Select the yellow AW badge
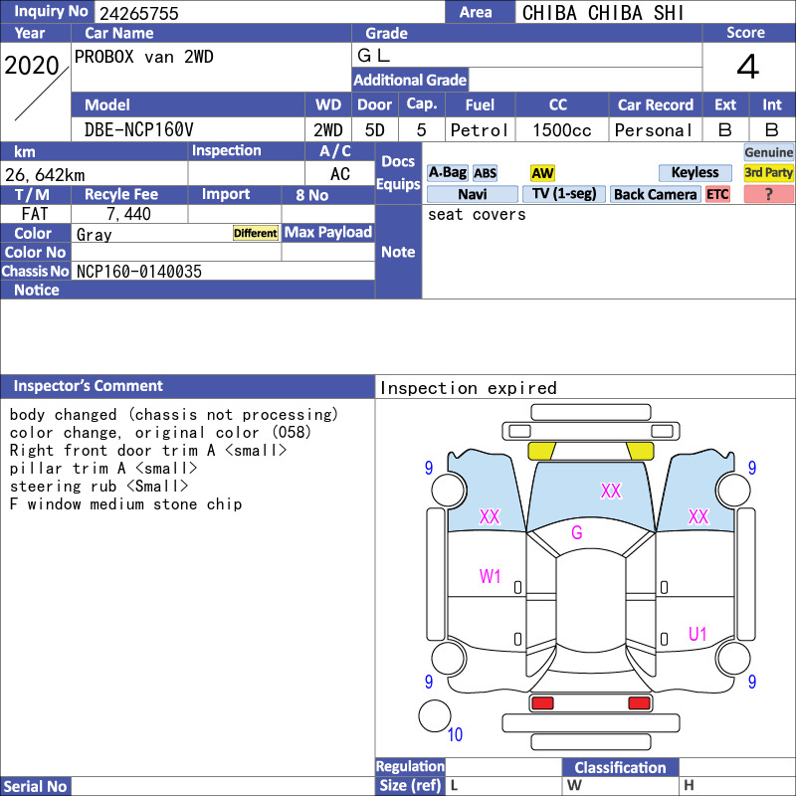This screenshot has height=796, width=796. (x=542, y=173)
